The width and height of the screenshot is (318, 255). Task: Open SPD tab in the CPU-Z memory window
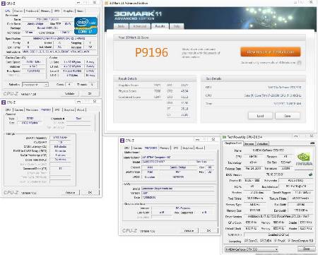point(57,109)
